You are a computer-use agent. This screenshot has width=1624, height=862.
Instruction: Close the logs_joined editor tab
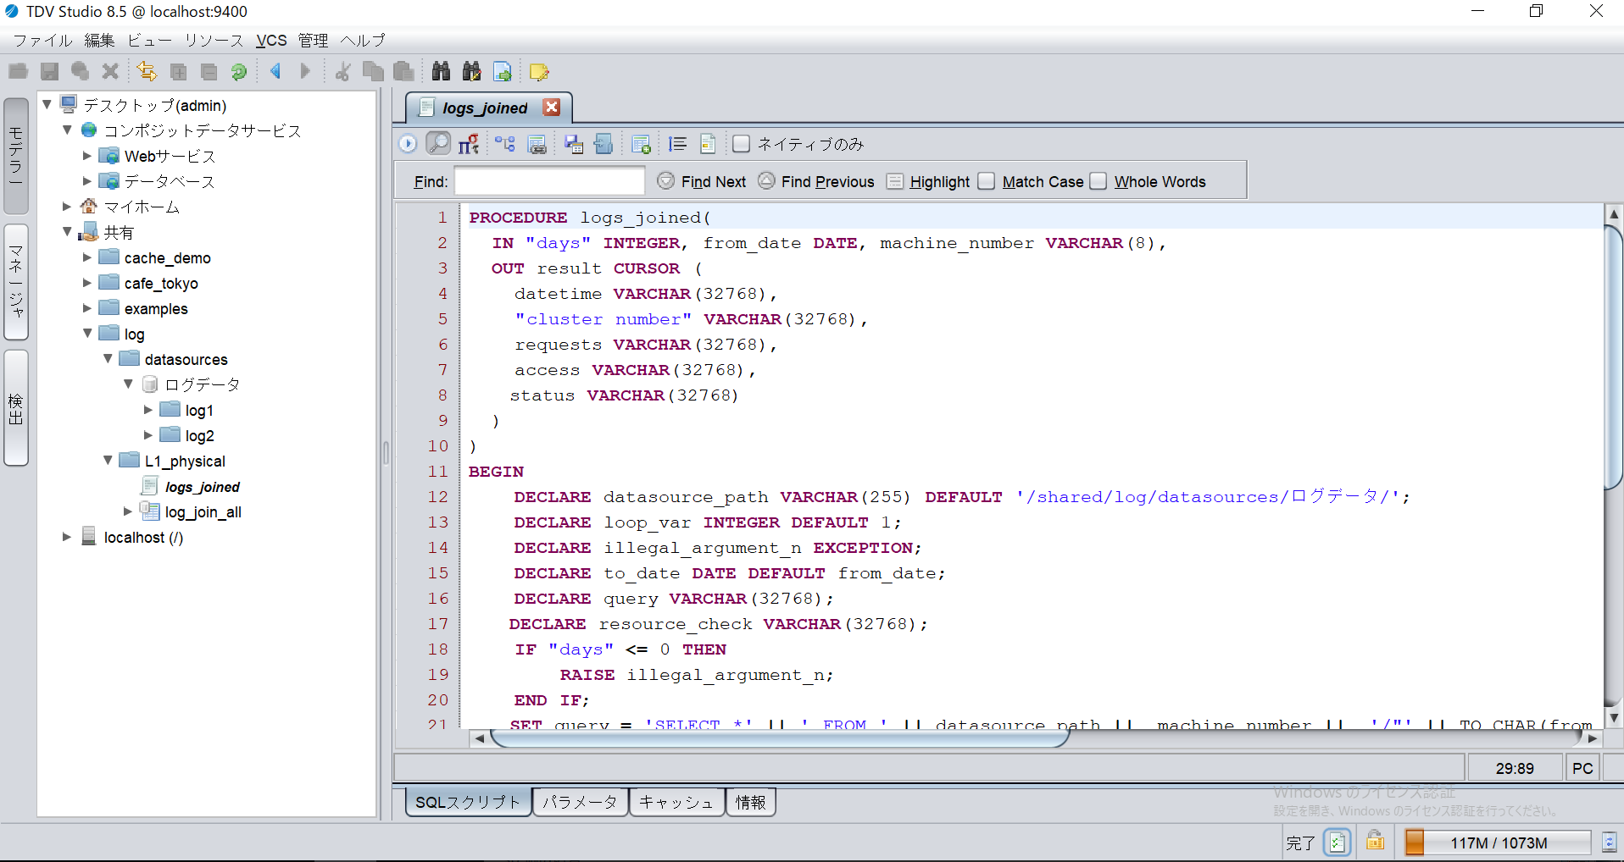click(x=552, y=108)
